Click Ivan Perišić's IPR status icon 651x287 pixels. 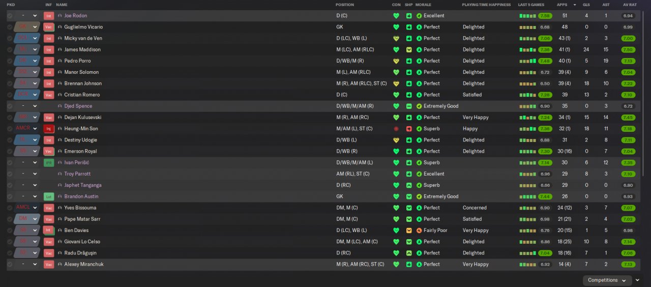pyautogui.click(x=49, y=163)
